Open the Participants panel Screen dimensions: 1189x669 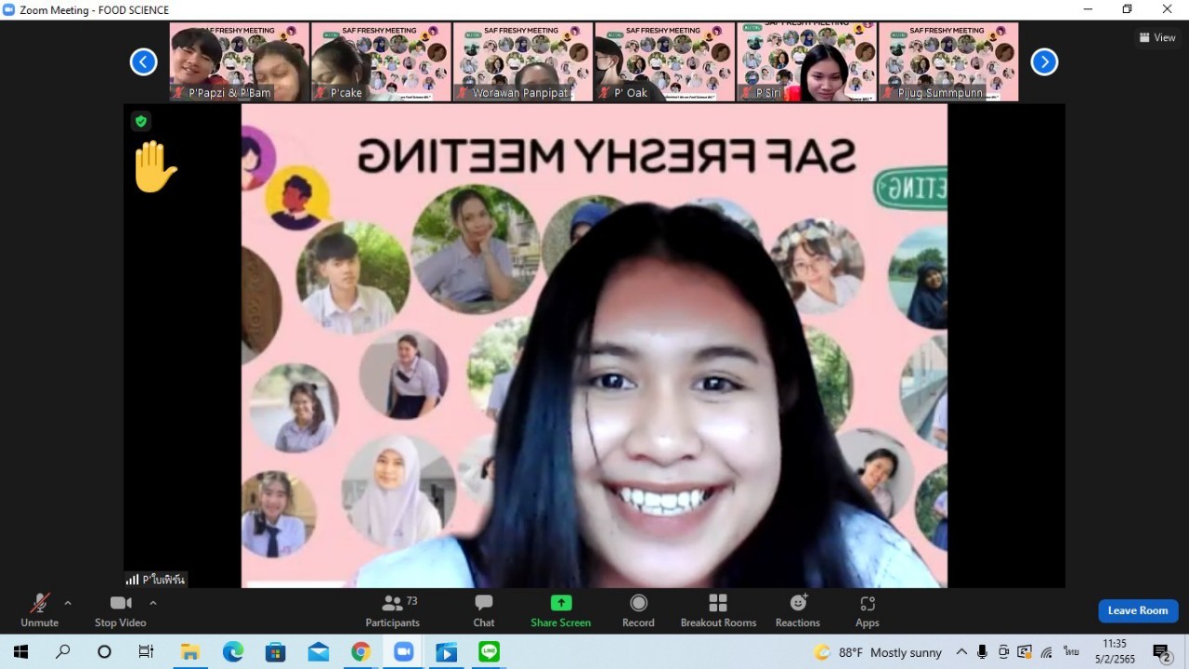pos(393,610)
